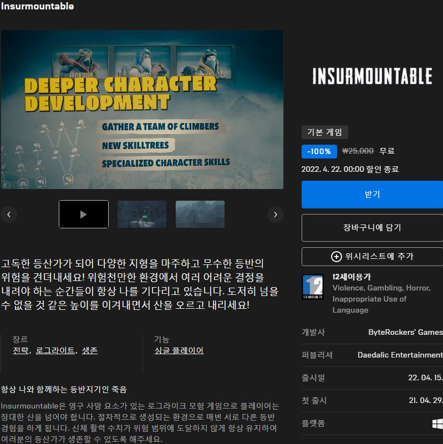This screenshot has height=444, width=443.
Task: Click the 12세이용가 age rating icon
Action: coord(313,287)
